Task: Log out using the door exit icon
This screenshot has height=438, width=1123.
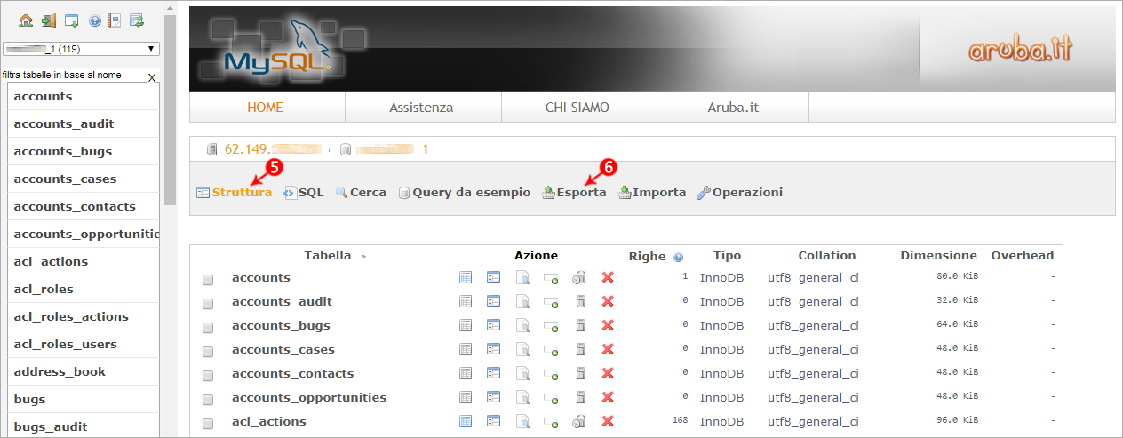Action: 49,20
